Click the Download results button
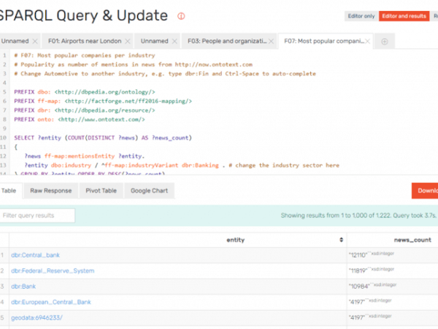Viewport: 438px width, 329px height. tap(425, 191)
